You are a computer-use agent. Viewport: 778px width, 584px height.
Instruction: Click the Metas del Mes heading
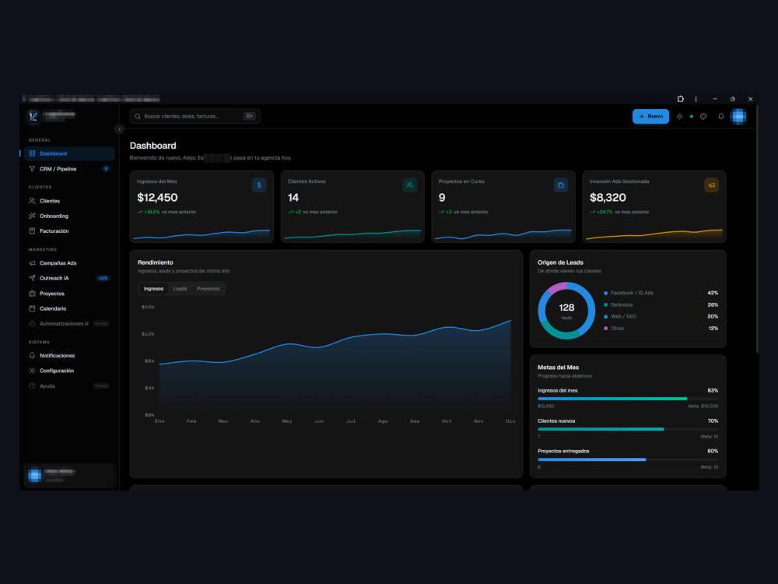[558, 368]
